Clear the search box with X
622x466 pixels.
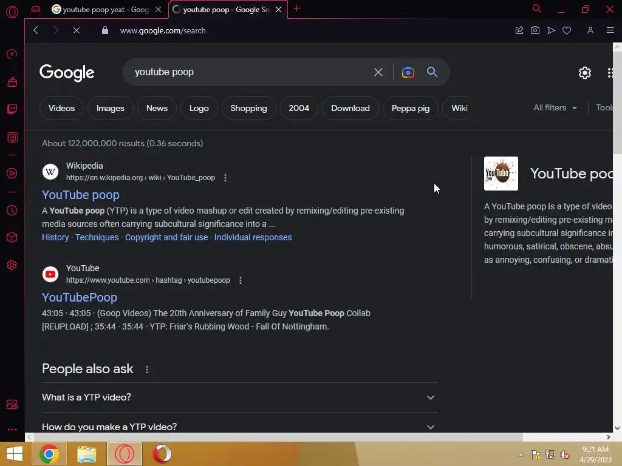(378, 72)
